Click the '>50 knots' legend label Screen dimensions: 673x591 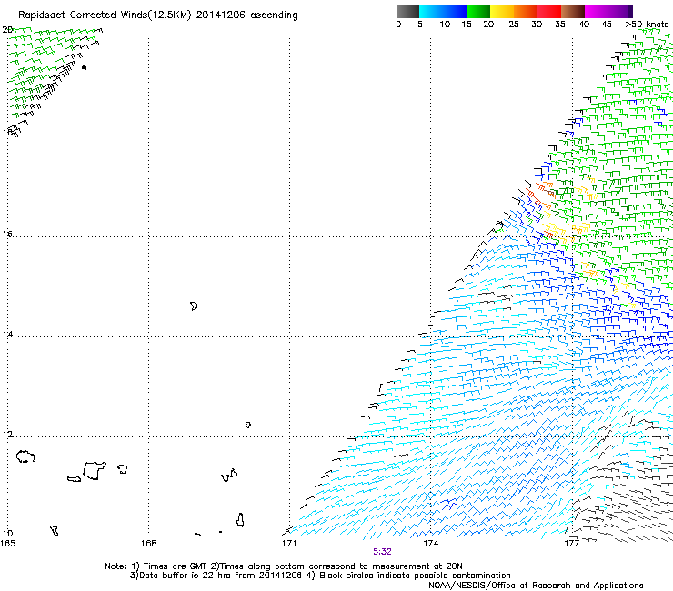click(x=647, y=25)
